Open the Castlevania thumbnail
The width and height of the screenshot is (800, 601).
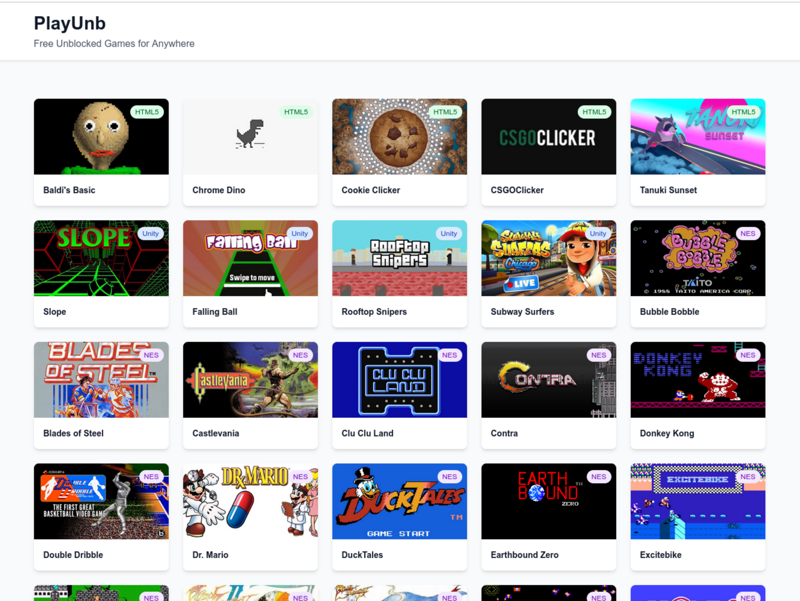click(x=250, y=379)
